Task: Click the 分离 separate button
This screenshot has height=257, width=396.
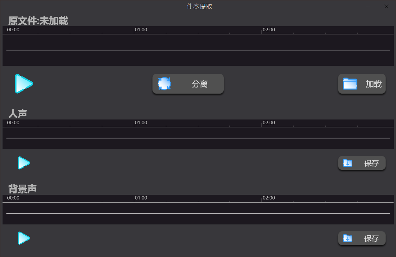Action: tap(188, 84)
